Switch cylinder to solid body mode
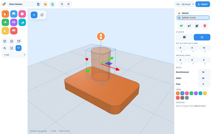 tap(184, 37)
